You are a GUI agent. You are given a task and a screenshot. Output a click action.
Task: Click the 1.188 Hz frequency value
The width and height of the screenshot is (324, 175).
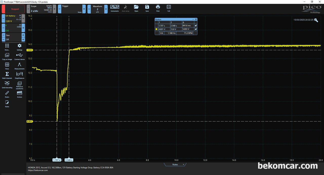172,33
